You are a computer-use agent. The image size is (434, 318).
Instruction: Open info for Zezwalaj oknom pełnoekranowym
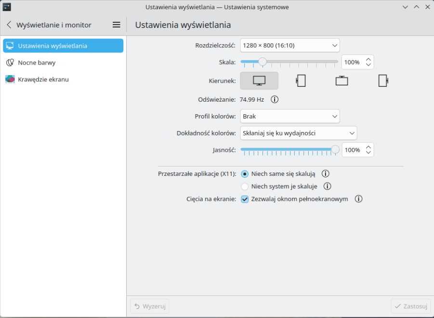pyautogui.click(x=358, y=199)
